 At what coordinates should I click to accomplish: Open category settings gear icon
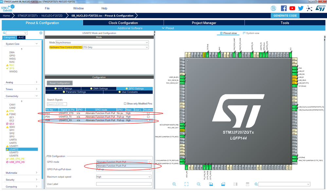tap(41, 33)
